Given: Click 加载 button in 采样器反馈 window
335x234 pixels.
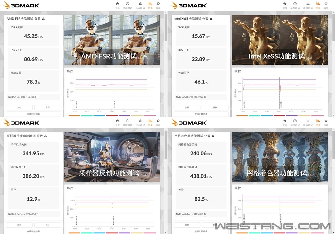Looking at the screenshot, I should 19,225.
